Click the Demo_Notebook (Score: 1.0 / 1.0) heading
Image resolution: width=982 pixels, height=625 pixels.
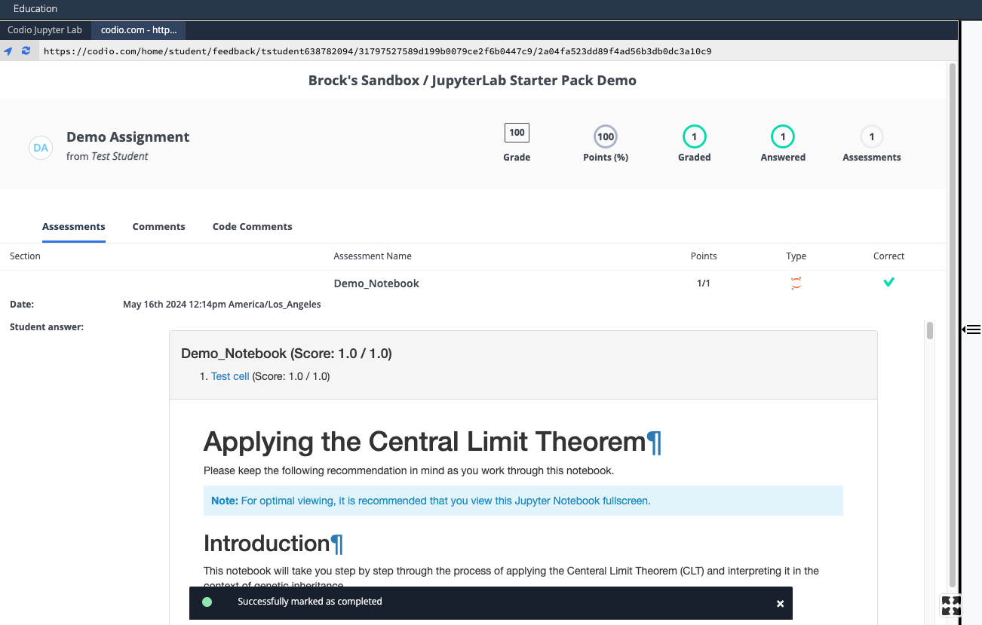coord(287,354)
